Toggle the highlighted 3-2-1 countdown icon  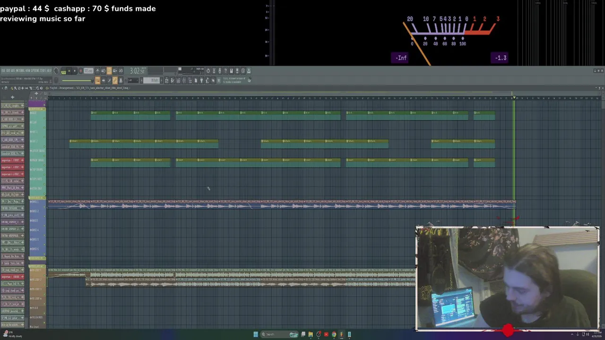tap(109, 70)
